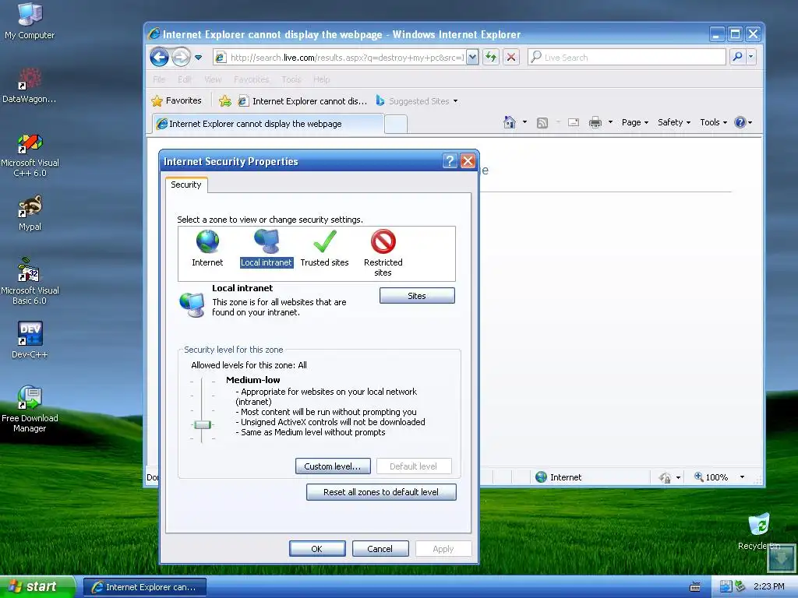Click Reset all zones to default level
The height and width of the screenshot is (598, 798).
381,492
